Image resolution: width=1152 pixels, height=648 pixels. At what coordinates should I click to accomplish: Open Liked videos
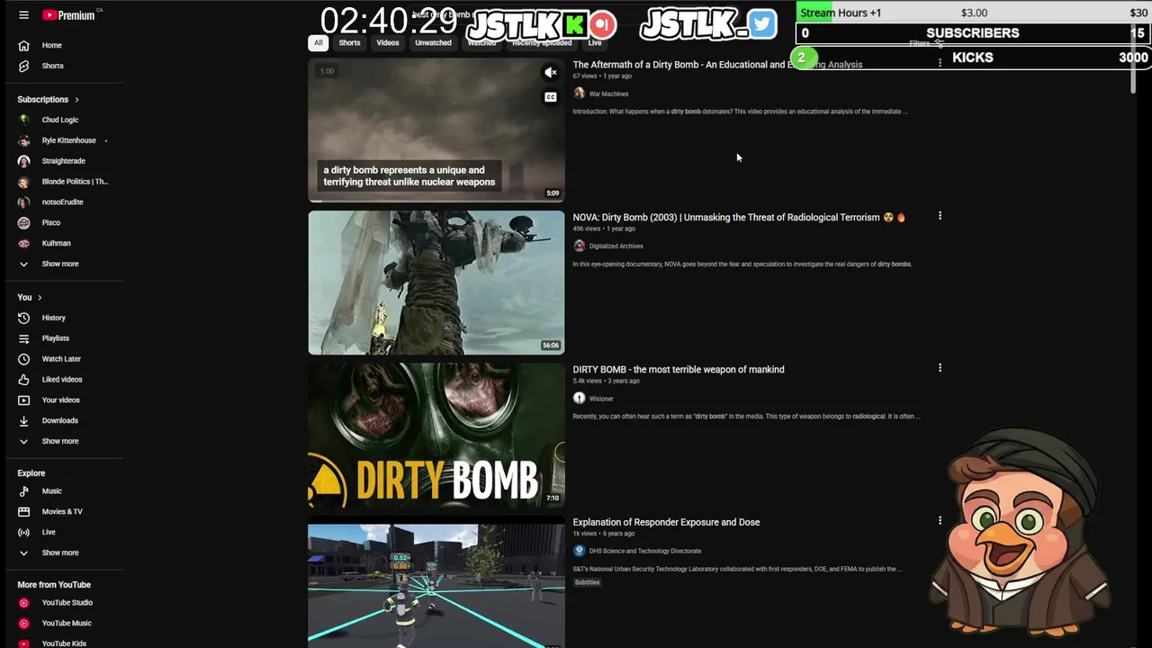tap(61, 380)
